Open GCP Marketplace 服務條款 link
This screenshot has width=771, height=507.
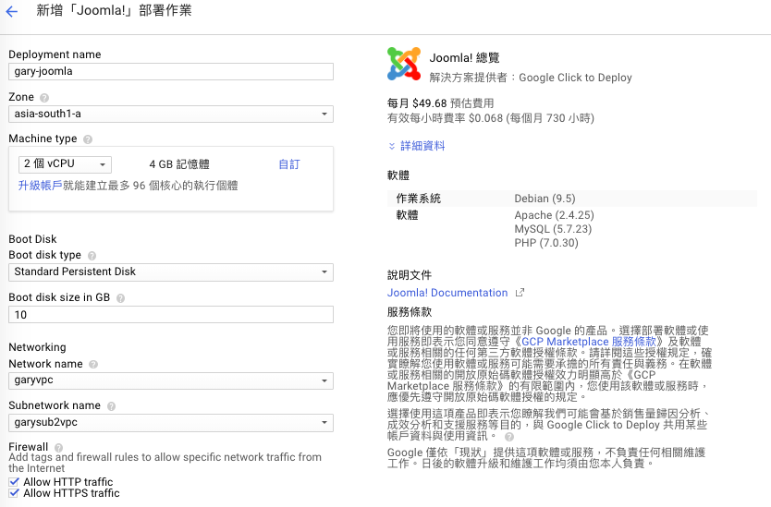coord(589,342)
